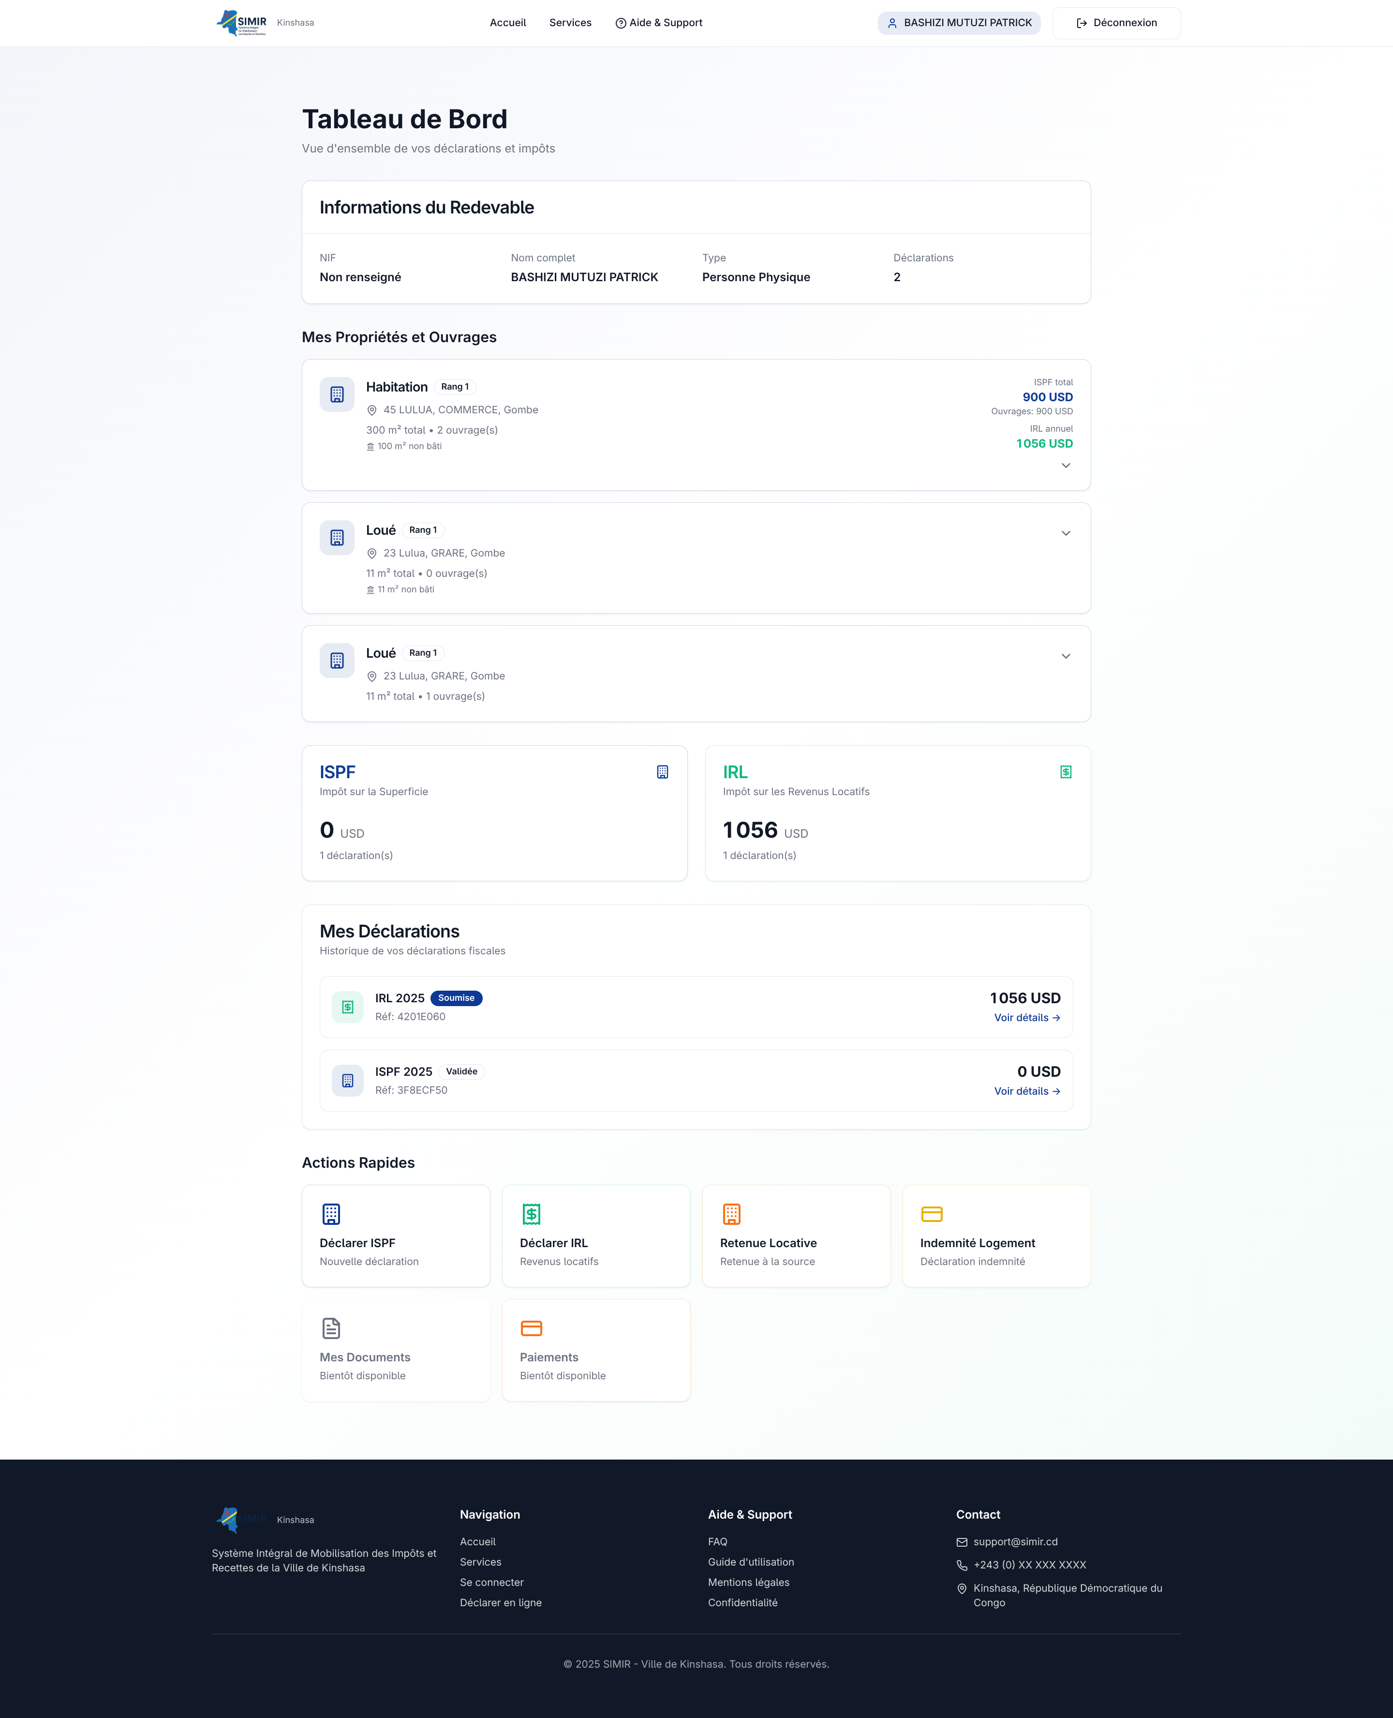Screen dimensions: 1393x1718
Task: Click the IRL card receipt icon
Action: click(1066, 771)
